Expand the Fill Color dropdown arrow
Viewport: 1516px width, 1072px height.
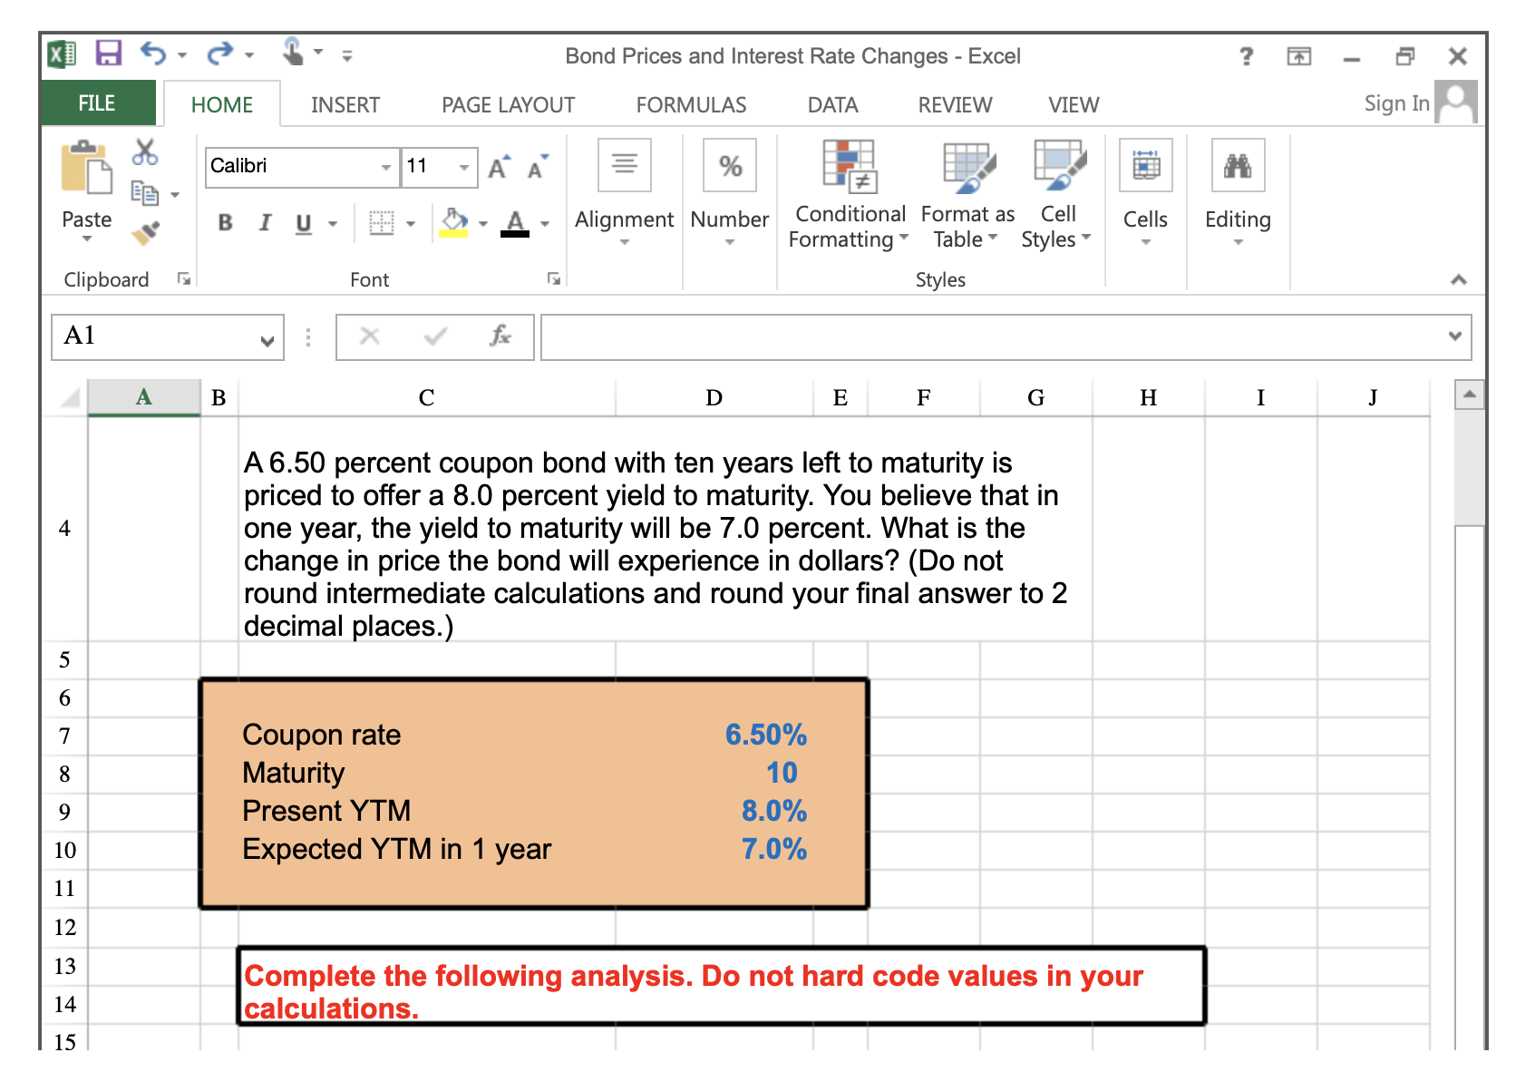click(481, 223)
